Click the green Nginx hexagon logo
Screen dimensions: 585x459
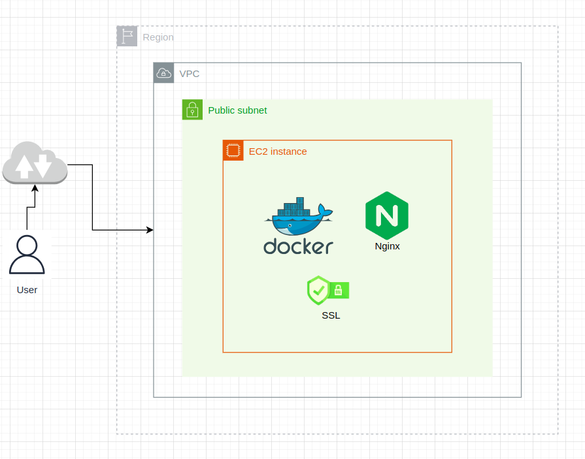tap(387, 215)
